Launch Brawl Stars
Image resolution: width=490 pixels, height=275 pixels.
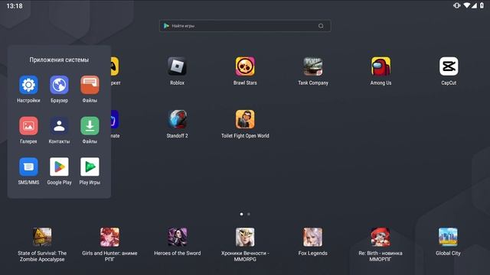tap(245, 66)
